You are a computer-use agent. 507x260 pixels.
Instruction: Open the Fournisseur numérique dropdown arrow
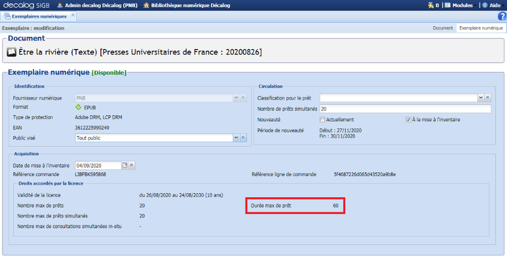pos(236,98)
